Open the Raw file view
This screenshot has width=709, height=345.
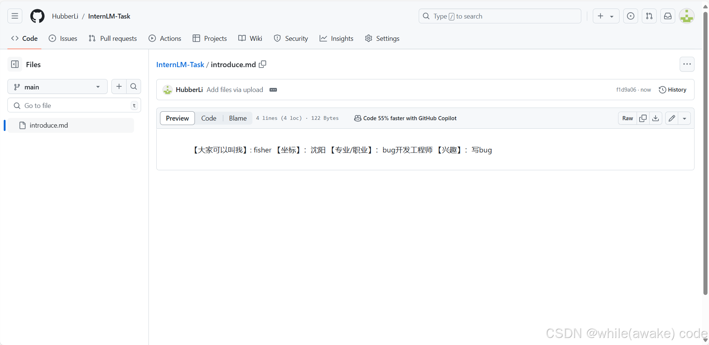[627, 118]
